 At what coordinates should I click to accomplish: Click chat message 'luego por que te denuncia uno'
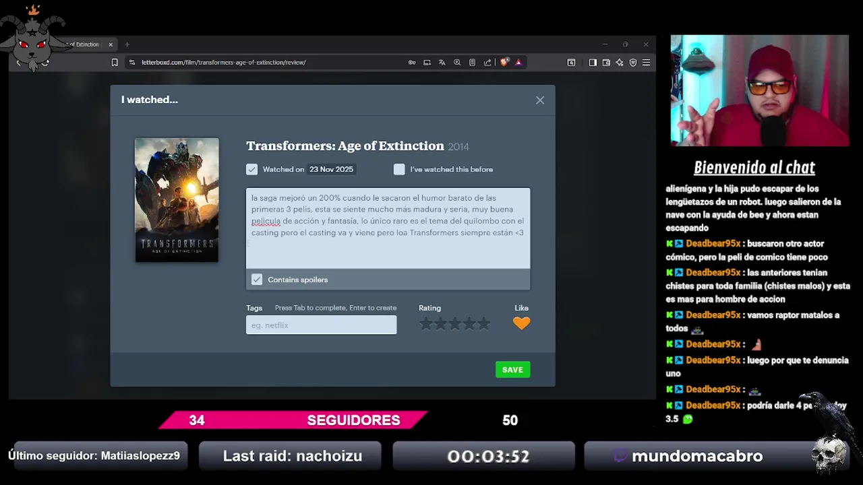756,366
